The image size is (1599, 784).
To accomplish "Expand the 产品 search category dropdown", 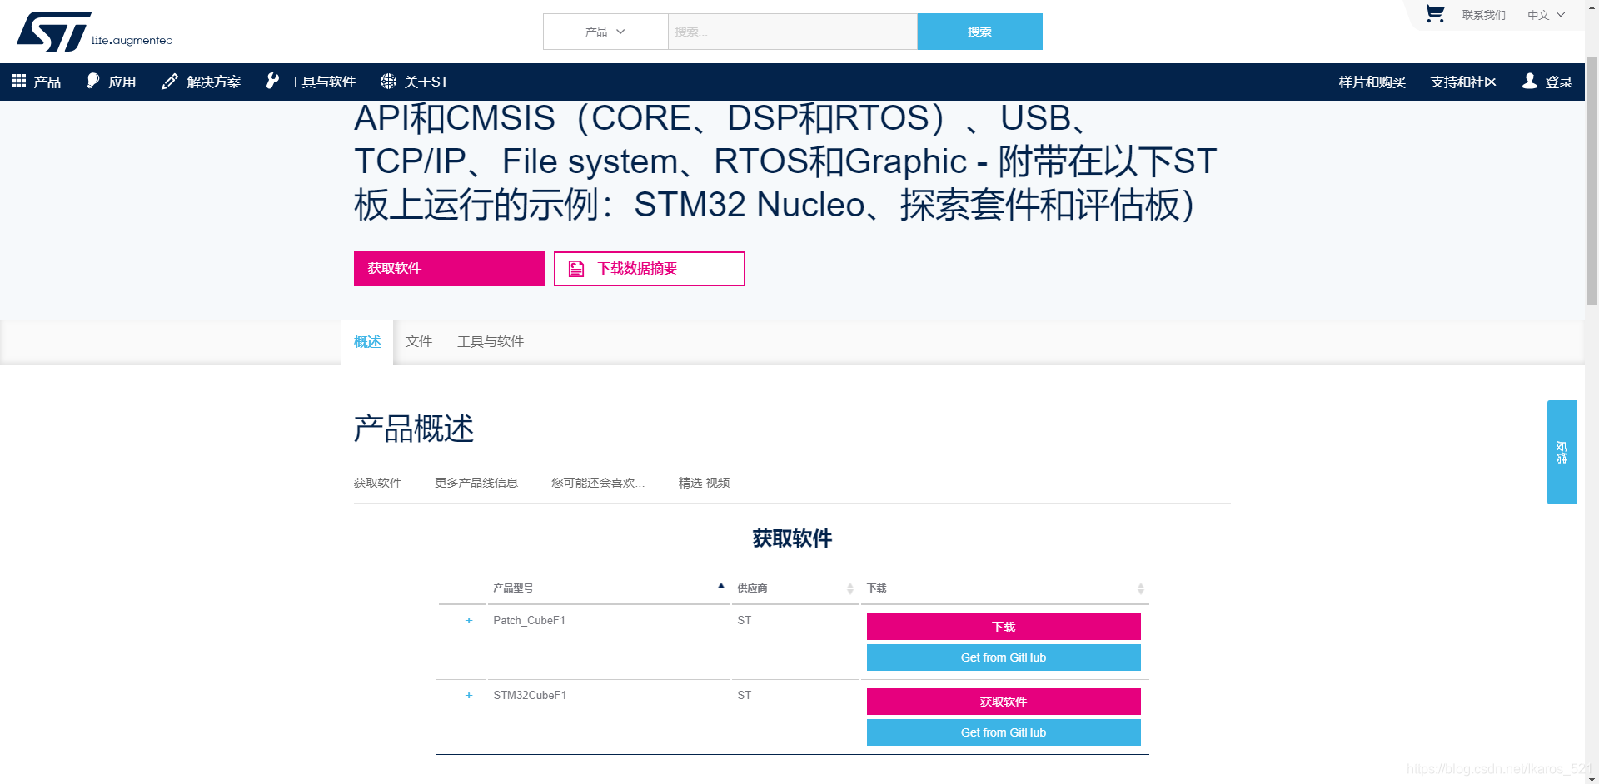I will click(x=605, y=32).
